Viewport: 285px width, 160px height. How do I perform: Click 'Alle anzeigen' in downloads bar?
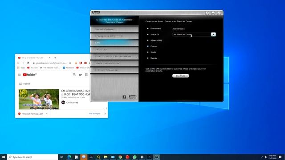95,114
